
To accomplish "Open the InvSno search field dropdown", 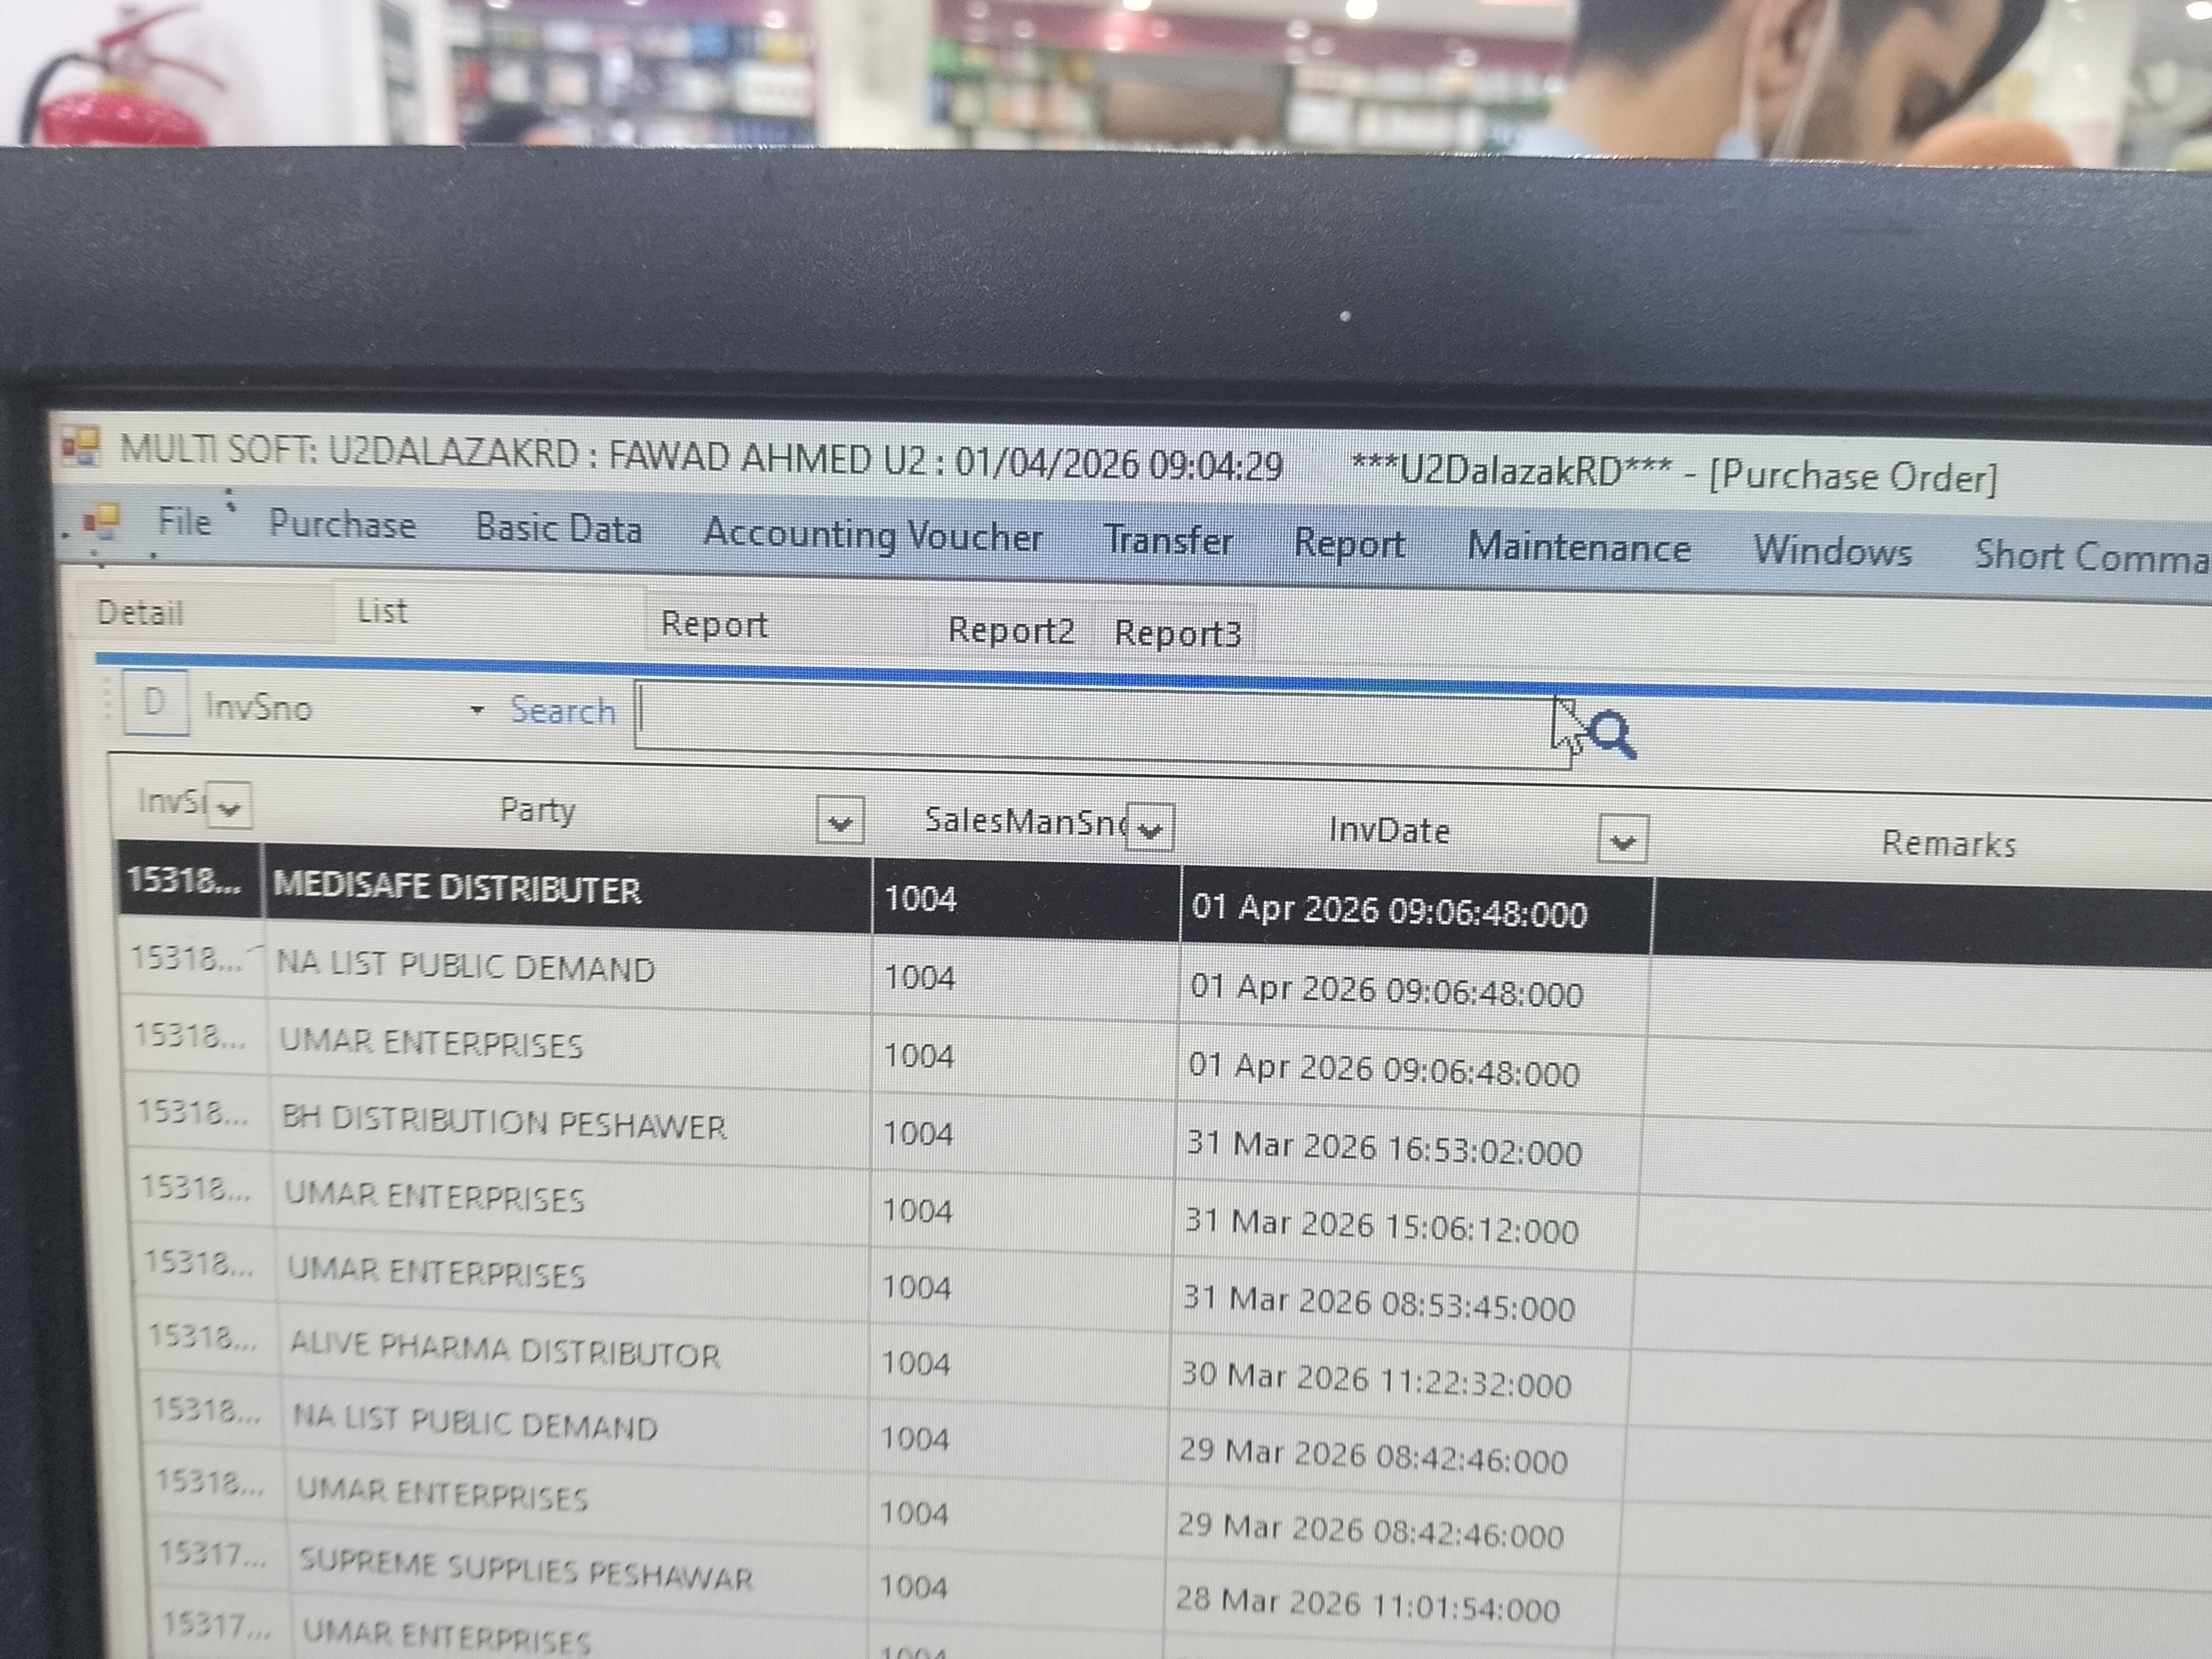I will click(477, 710).
